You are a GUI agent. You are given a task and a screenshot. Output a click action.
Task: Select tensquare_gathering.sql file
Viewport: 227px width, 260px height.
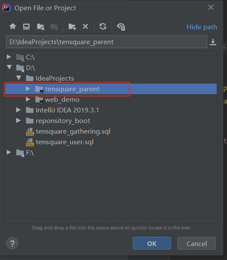pyautogui.click(x=111, y=131)
